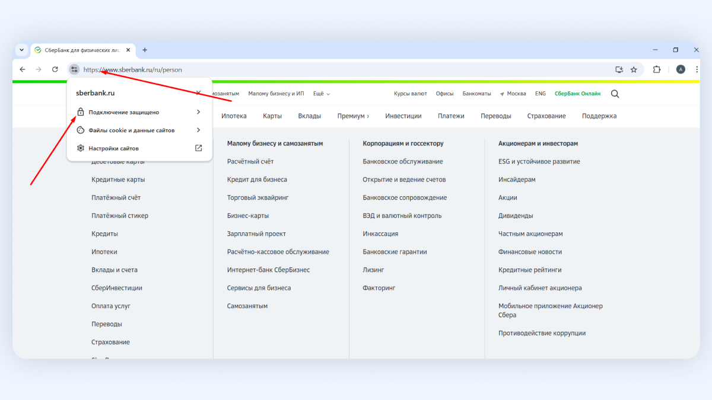This screenshot has width=712, height=400.
Task: Click the Корпорациям и госсектору heading
Action: pos(403,143)
